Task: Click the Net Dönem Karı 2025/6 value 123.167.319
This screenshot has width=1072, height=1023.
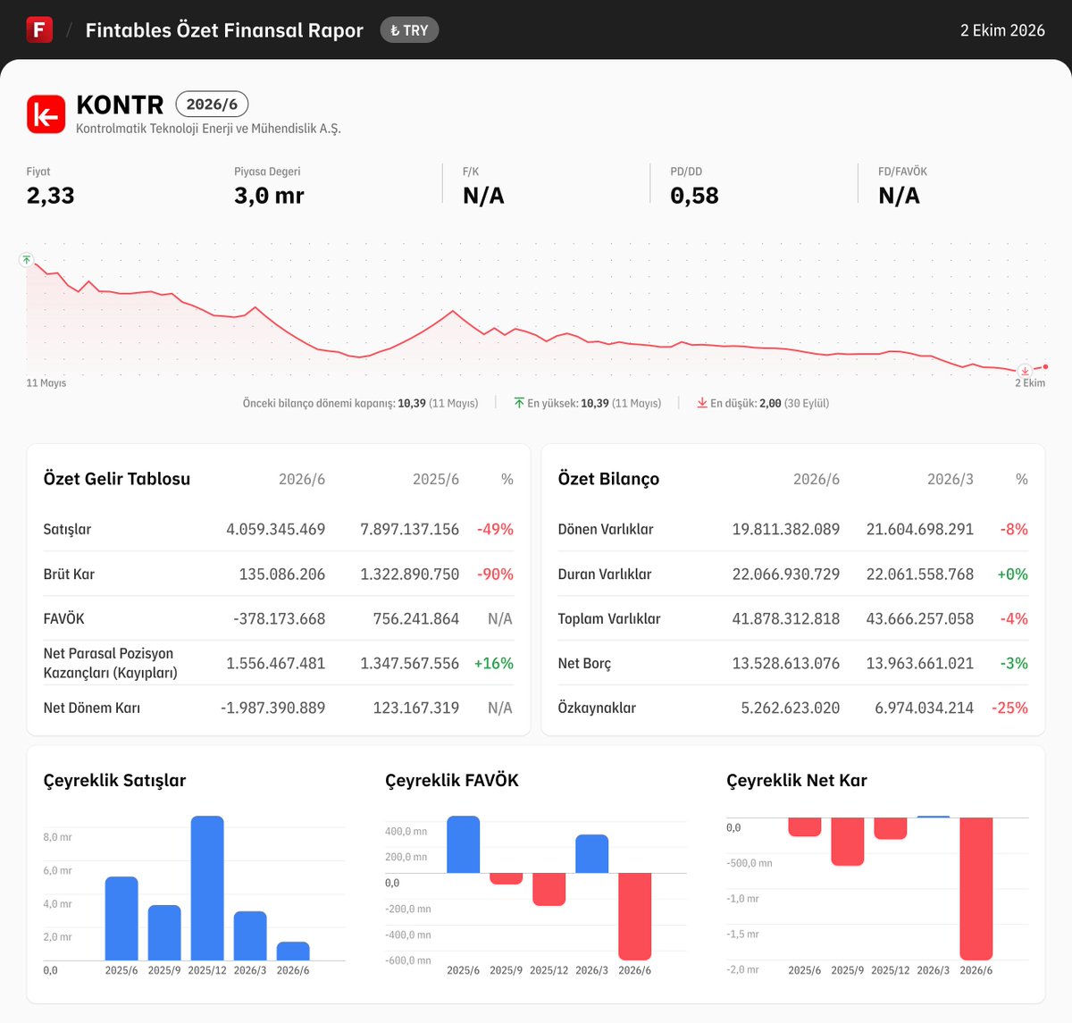Action: 416,708
